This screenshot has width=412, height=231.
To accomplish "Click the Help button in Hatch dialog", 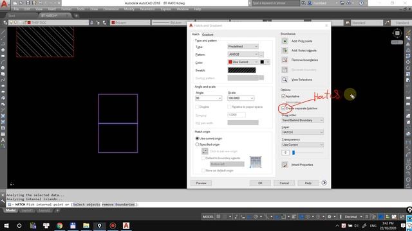I will (308, 183).
